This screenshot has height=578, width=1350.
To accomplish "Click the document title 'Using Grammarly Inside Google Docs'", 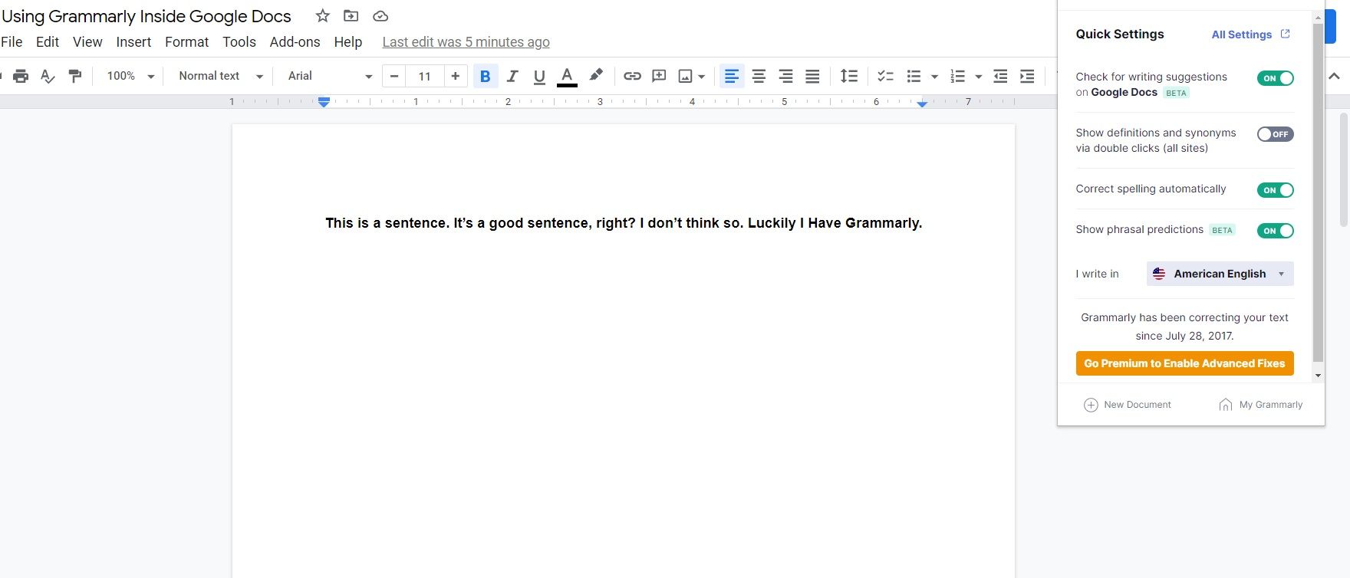I will [x=147, y=16].
